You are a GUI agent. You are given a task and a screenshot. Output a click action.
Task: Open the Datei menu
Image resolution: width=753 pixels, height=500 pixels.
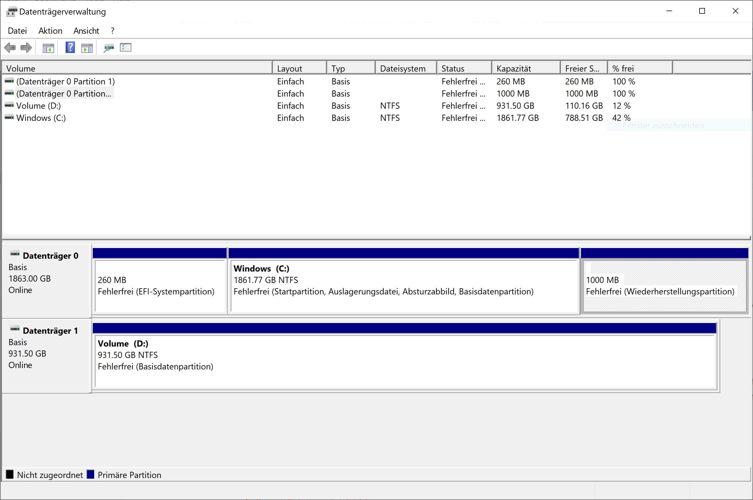click(x=17, y=31)
